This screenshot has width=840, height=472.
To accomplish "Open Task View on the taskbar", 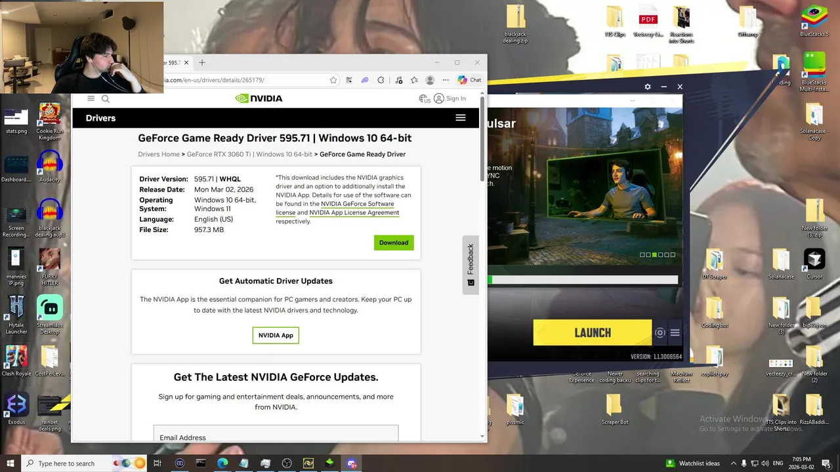I will (x=157, y=463).
